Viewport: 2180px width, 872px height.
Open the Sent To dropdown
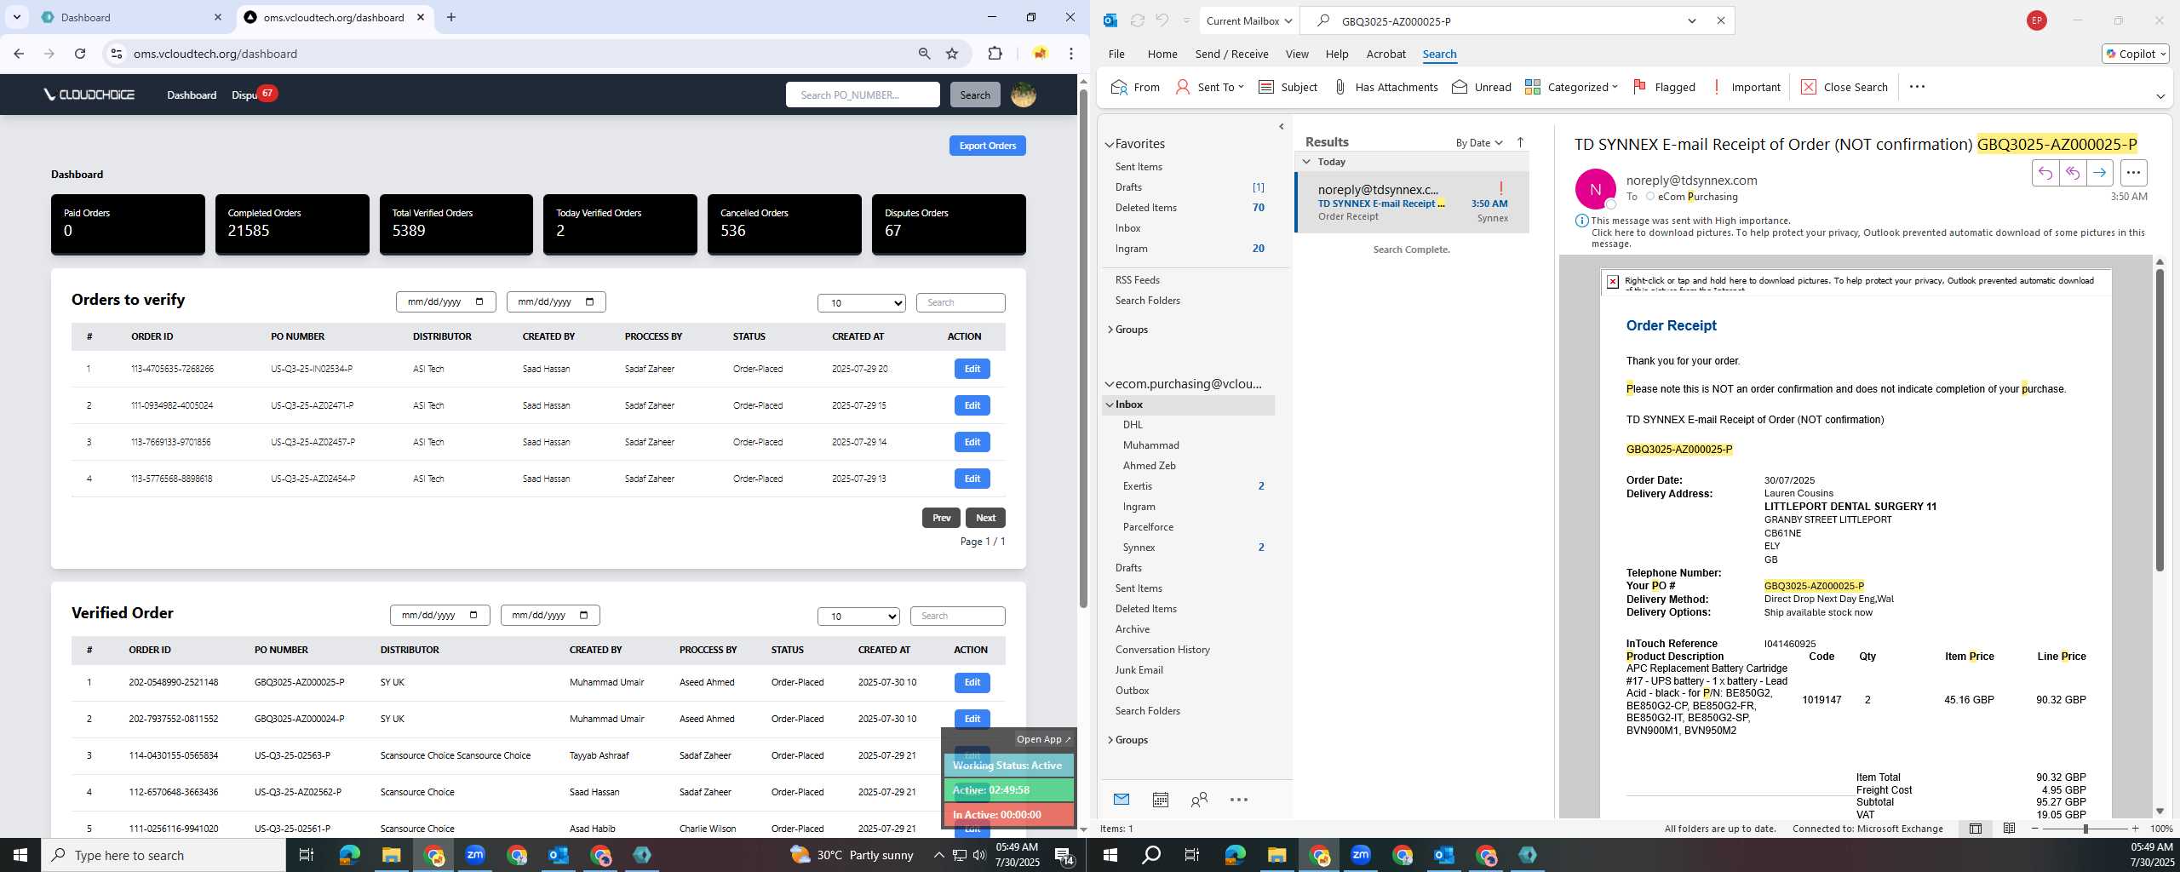(1209, 87)
